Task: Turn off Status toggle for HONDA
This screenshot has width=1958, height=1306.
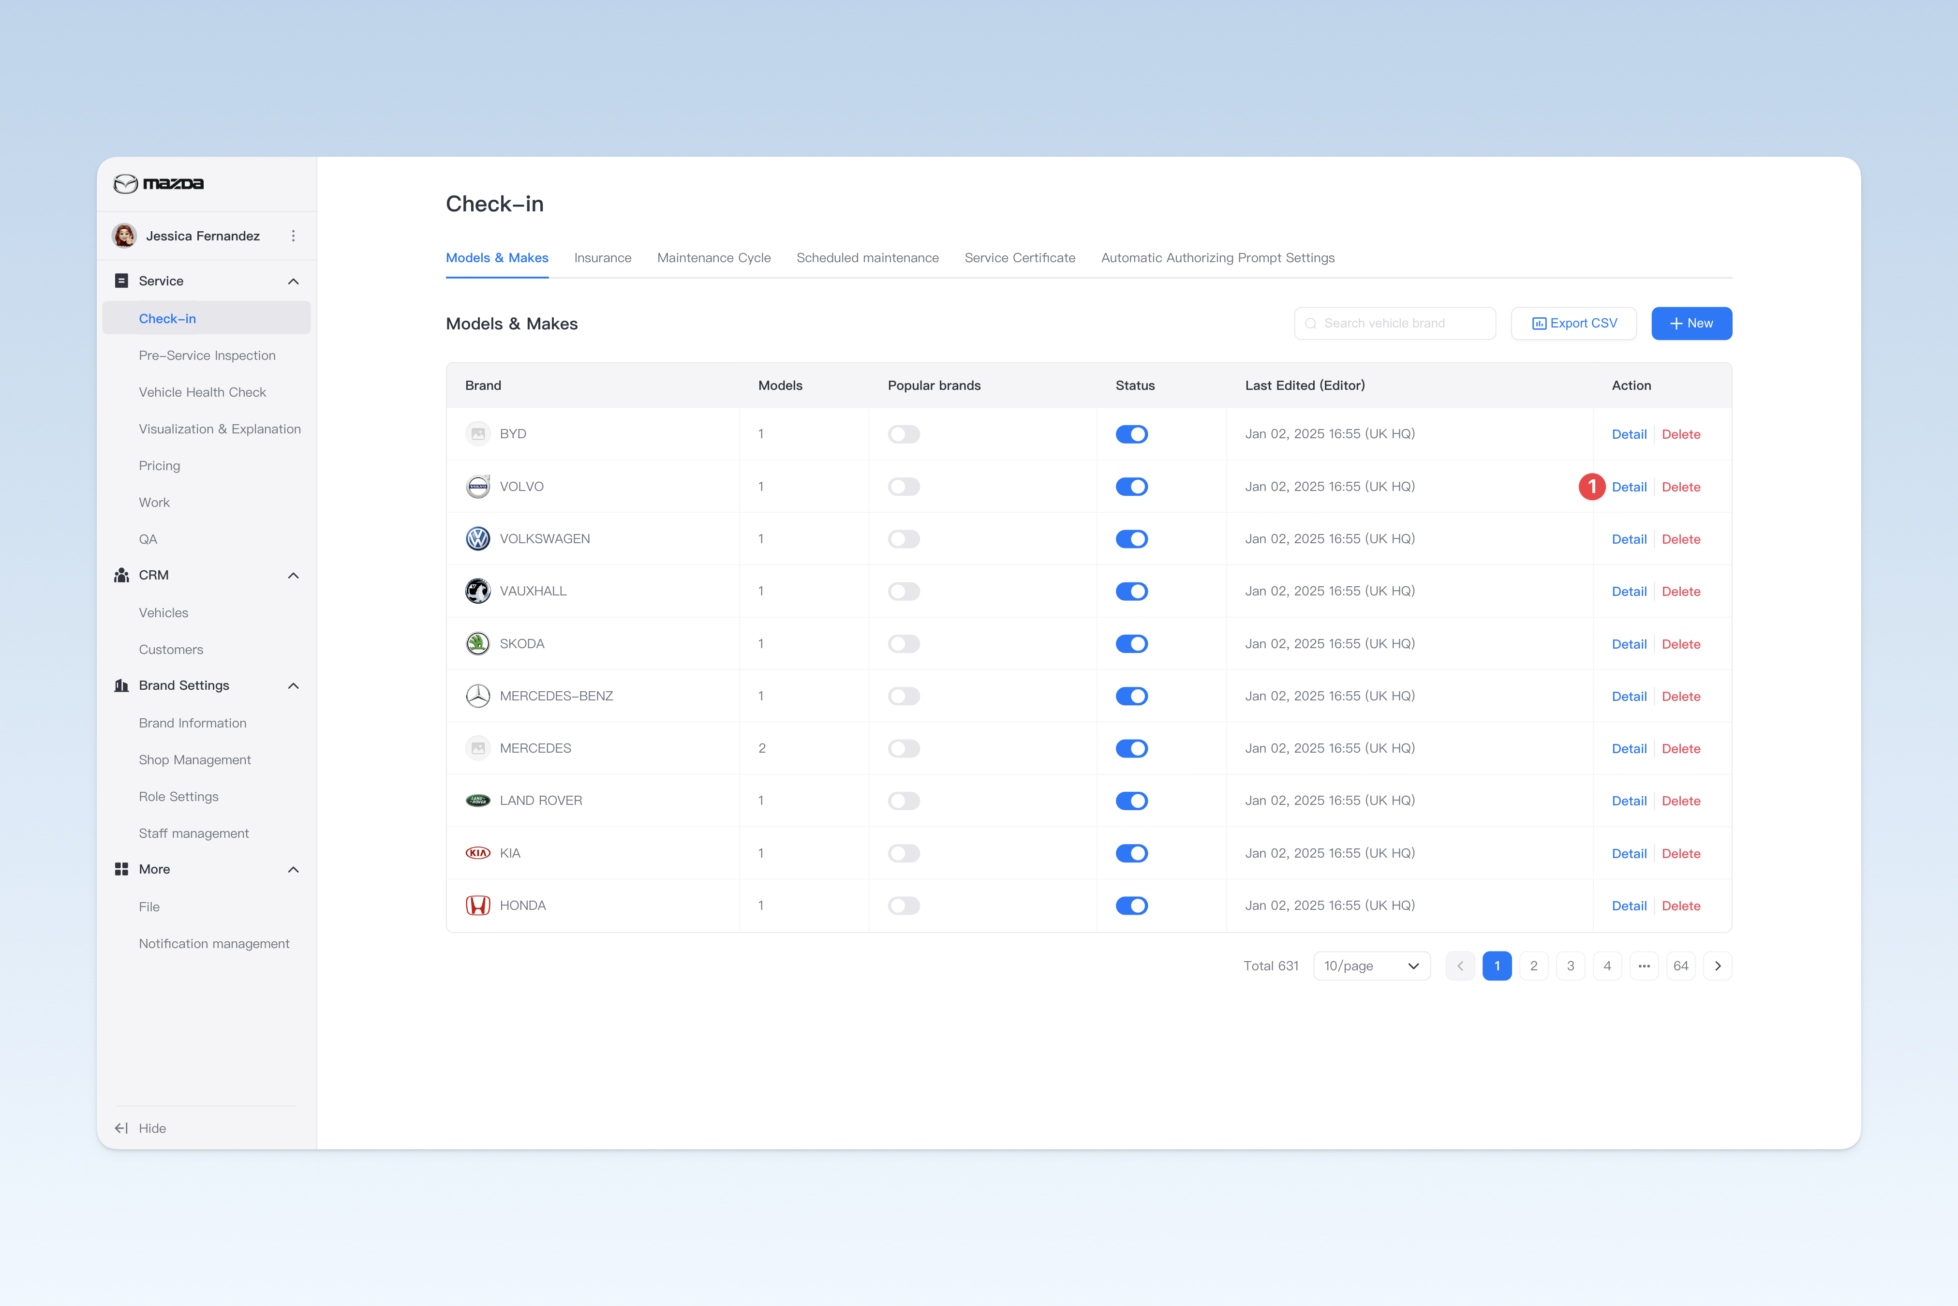Action: pos(1132,905)
